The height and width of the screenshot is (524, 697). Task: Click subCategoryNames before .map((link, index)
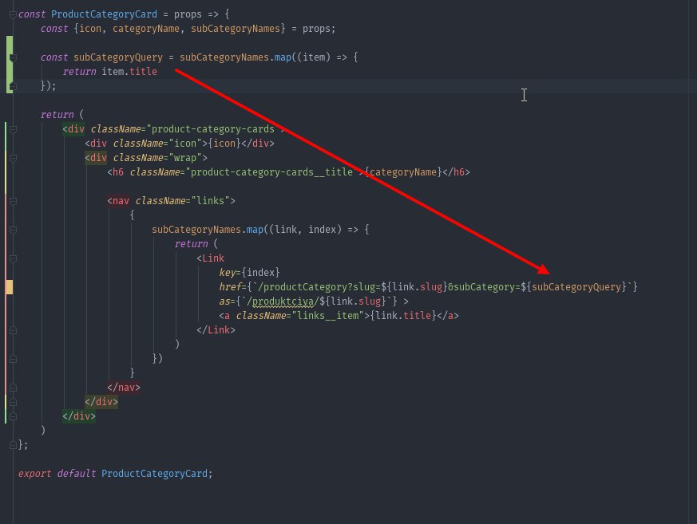coord(196,229)
